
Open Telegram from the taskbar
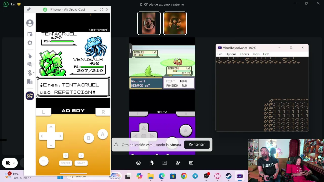point(195,176)
